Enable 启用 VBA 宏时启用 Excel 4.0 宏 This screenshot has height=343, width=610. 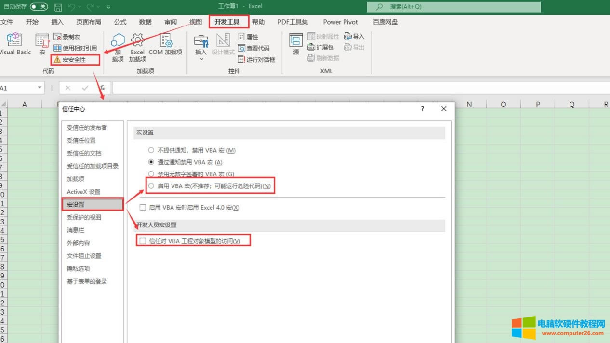pyautogui.click(x=143, y=207)
